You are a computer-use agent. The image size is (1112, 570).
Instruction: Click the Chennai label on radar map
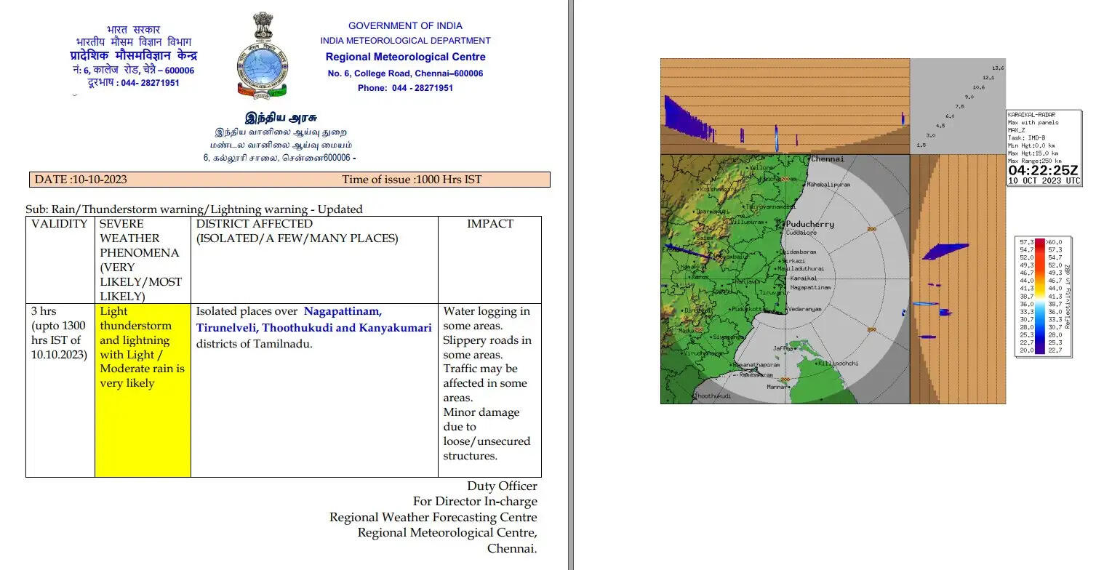click(x=828, y=159)
